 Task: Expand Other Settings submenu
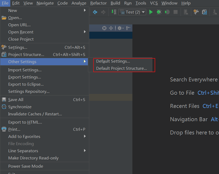pyautogui.click(x=44, y=62)
